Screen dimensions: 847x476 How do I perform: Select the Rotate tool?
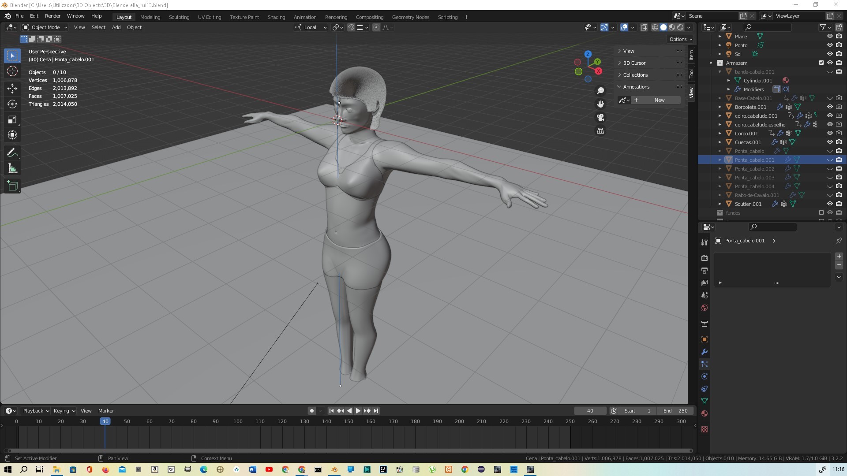tap(12, 104)
